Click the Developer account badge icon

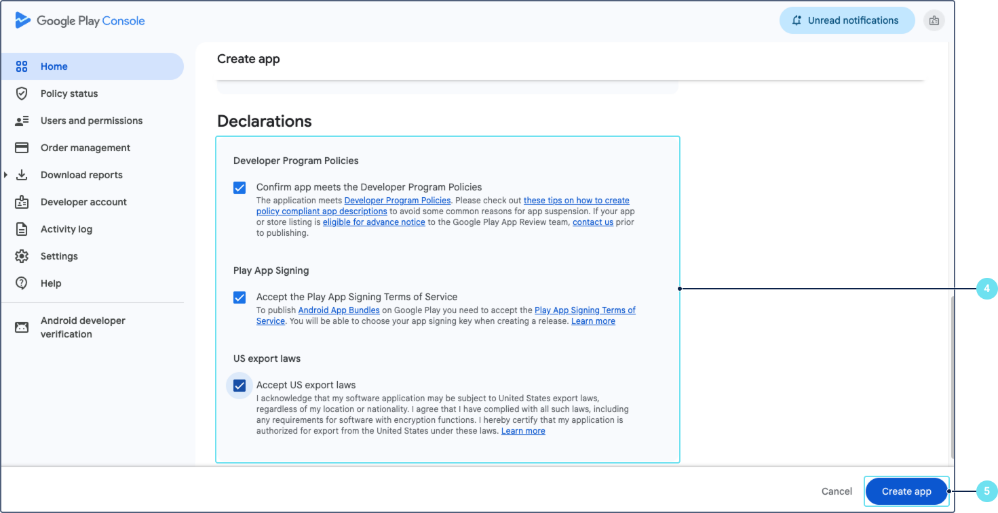click(22, 202)
